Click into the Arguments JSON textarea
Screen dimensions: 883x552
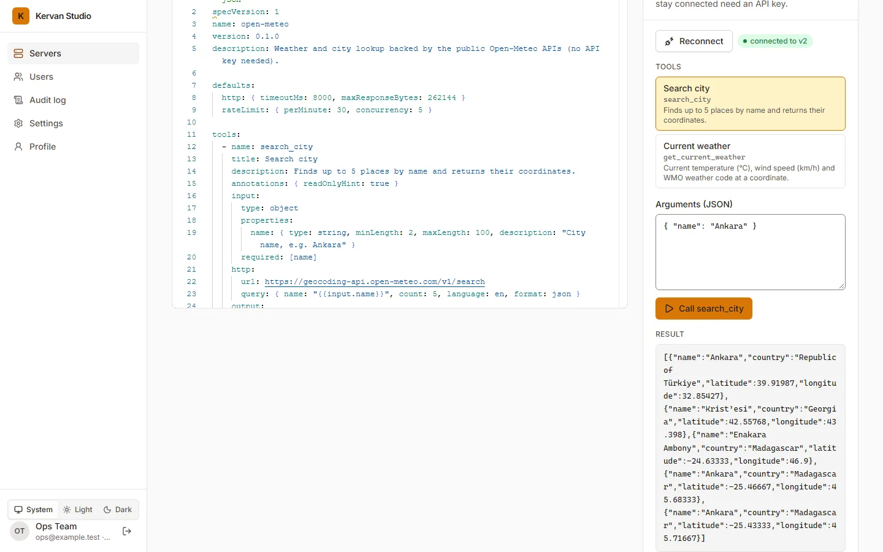pyautogui.click(x=751, y=252)
